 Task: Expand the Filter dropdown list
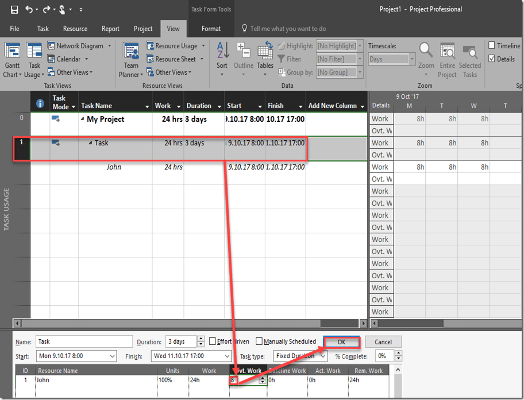pyautogui.click(x=340, y=59)
